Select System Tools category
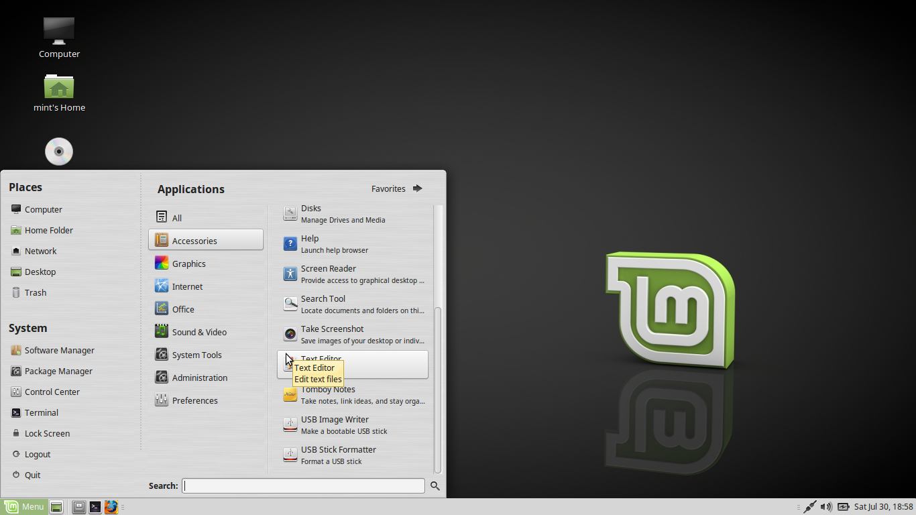 point(206,355)
